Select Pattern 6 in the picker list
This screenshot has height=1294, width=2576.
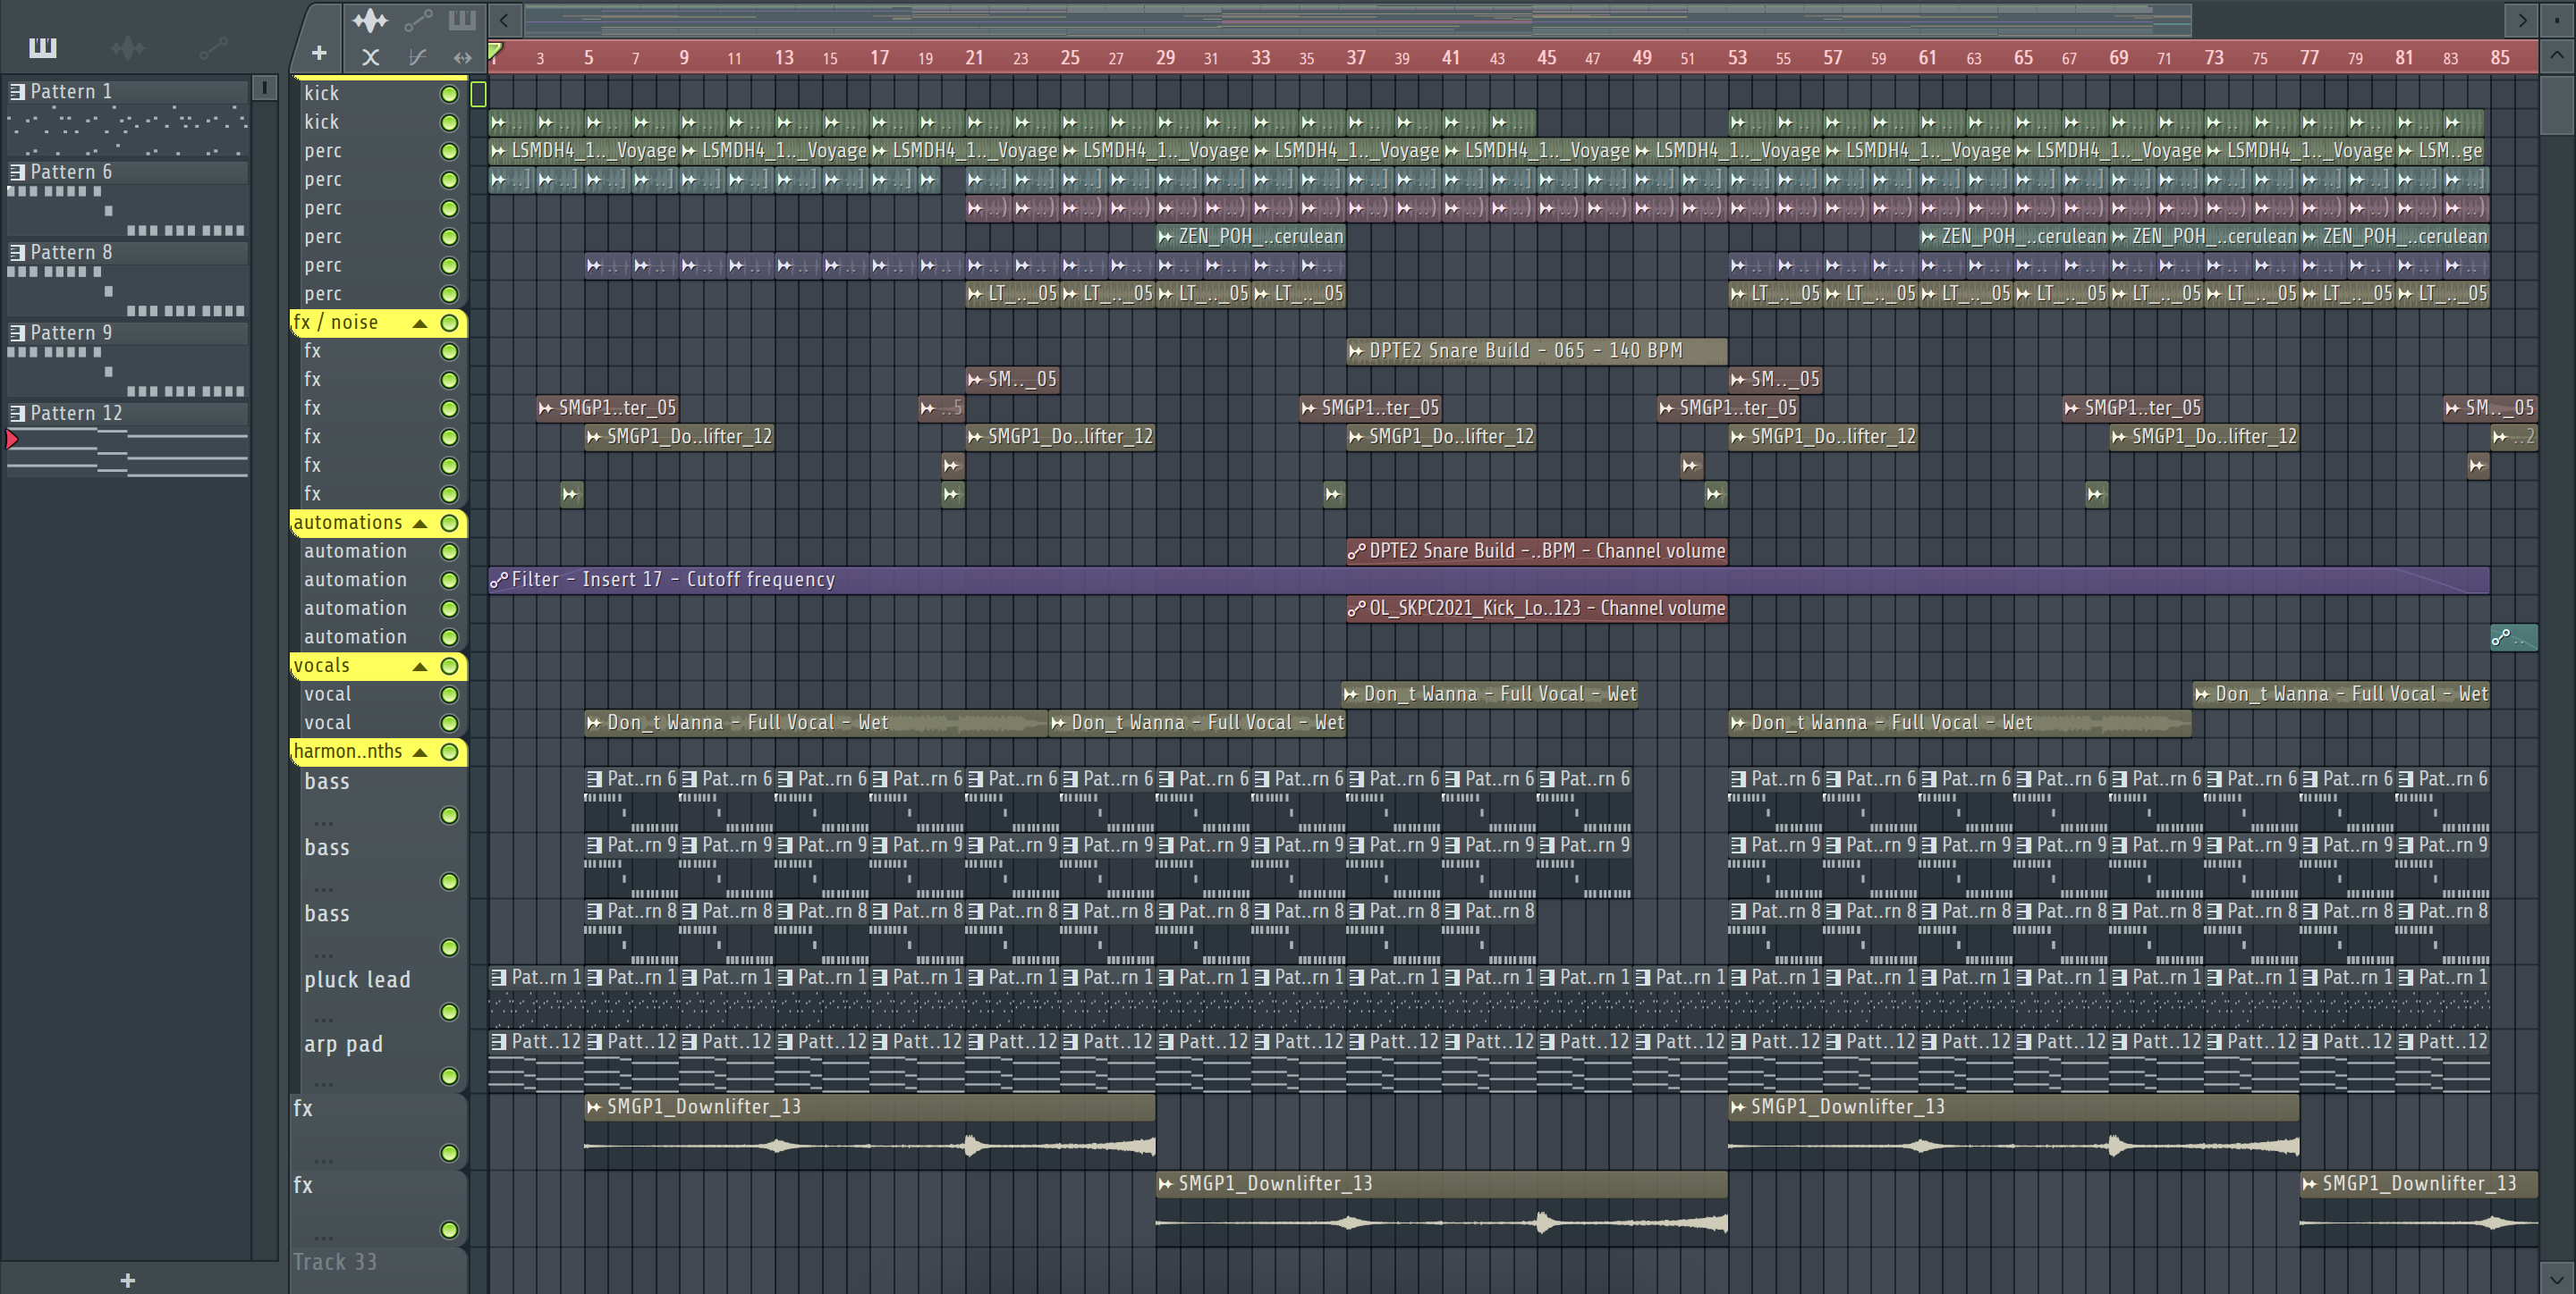[x=128, y=172]
